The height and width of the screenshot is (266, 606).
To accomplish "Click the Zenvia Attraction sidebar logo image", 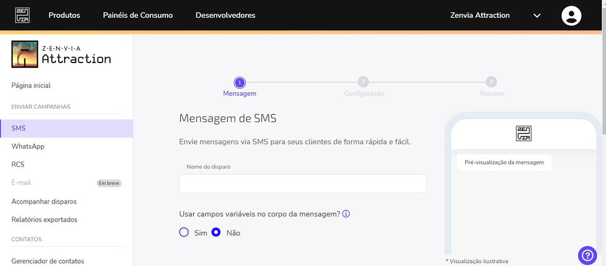I will 25,54.
